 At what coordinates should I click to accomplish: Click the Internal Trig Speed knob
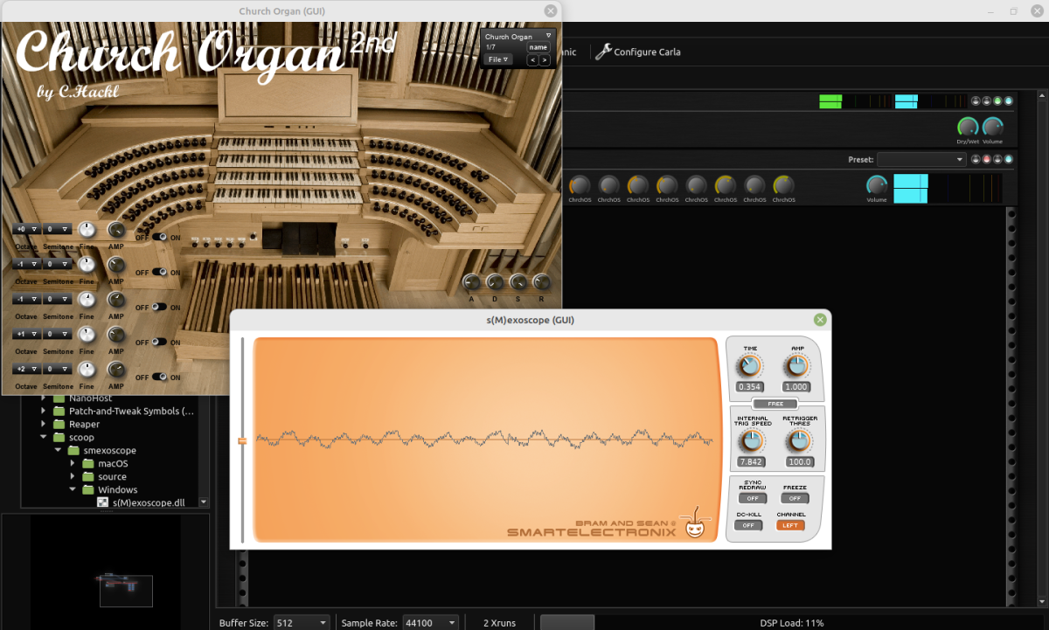pyautogui.click(x=750, y=440)
